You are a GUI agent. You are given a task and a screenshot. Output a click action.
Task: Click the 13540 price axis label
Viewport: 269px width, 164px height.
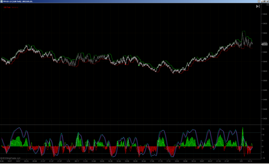pos(265,61)
